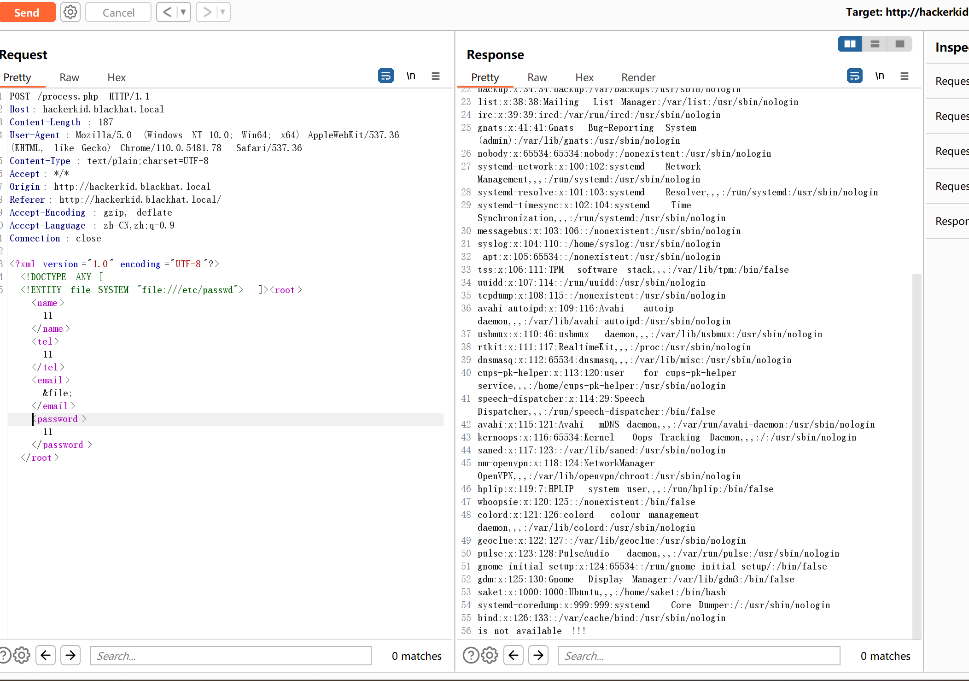This screenshot has height=681, width=969.
Task: Click the Accept-Encoding header line
Action: point(91,212)
